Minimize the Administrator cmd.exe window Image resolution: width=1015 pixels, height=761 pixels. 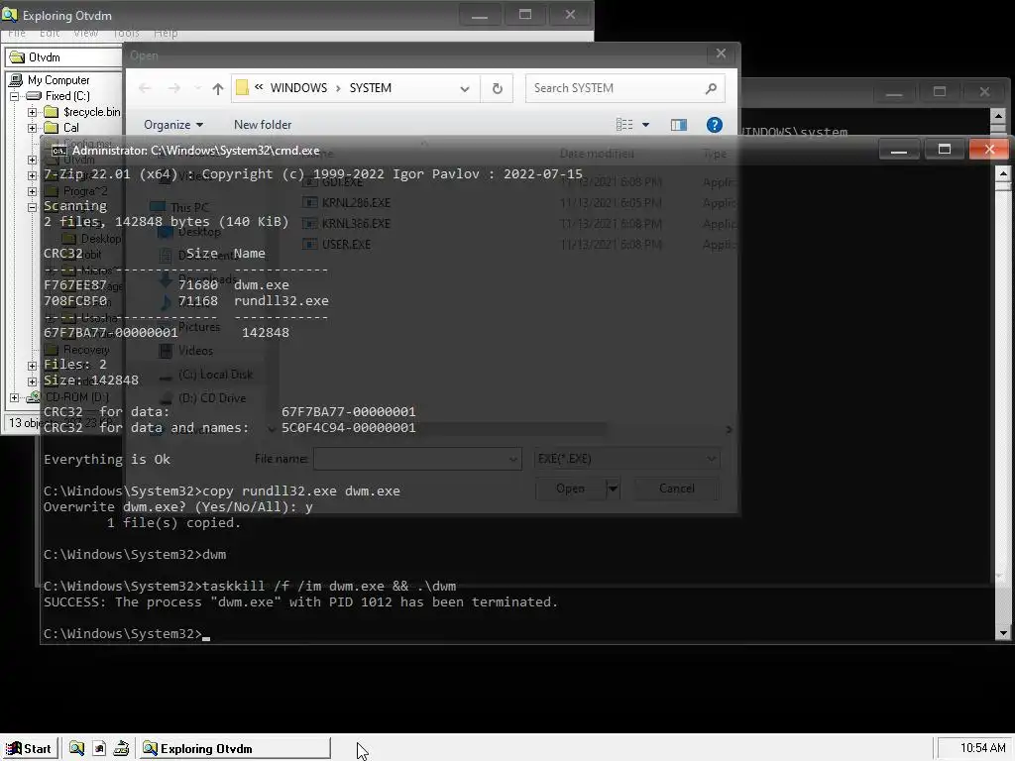[898, 150]
